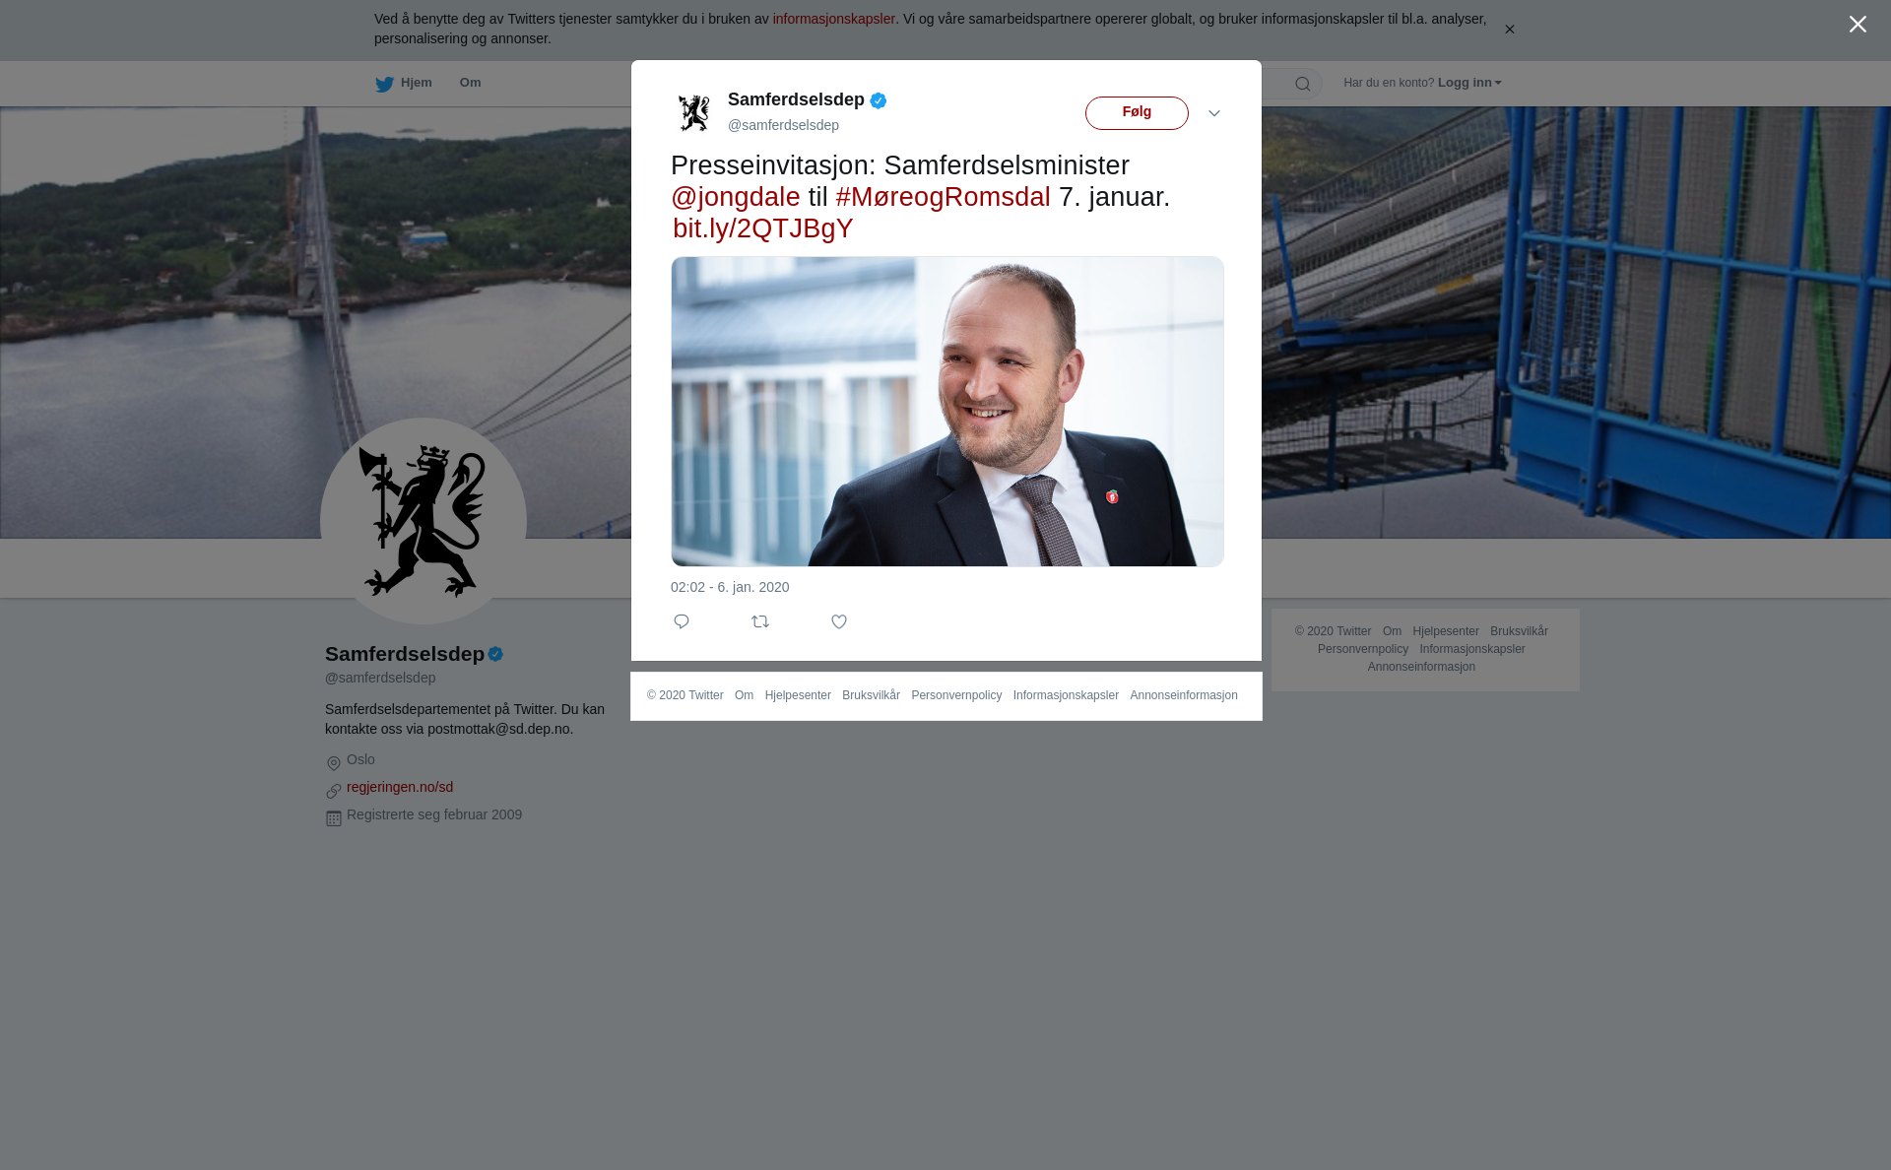Image resolution: width=1891 pixels, height=1170 pixels.
Task: Open the @jongdale mention link
Action: pos(736,197)
